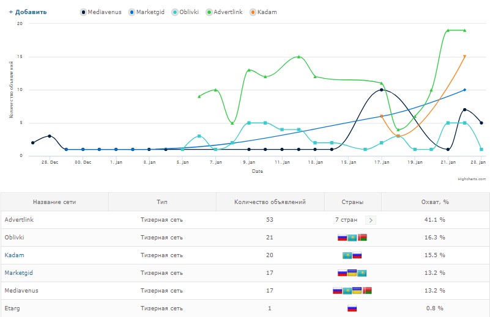Click the Belarus flag in Oblivki row
Viewport: 490px width, 317px height.
363,238
